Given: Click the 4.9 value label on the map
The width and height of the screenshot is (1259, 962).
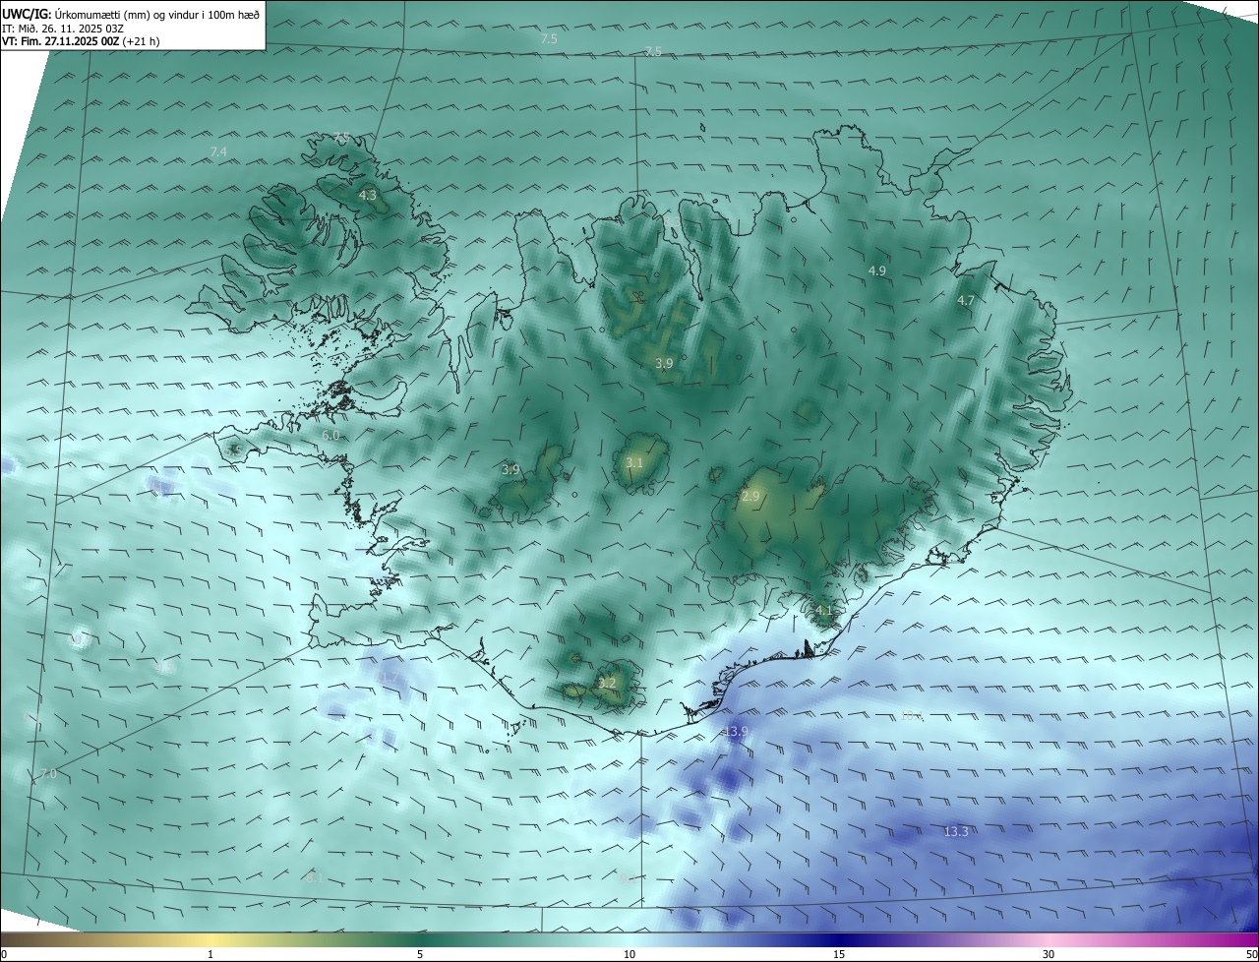Looking at the screenshot, I should point(877,271).
